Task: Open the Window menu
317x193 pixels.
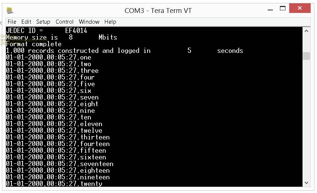Action: point(89,22)
